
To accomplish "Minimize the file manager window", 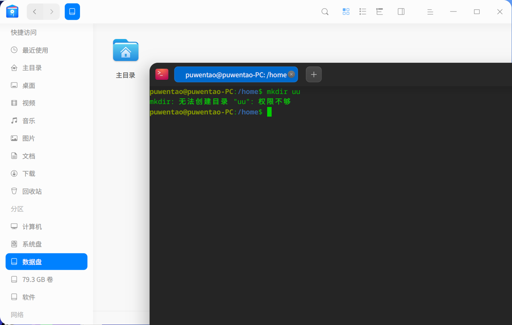I will pos(453,12).
